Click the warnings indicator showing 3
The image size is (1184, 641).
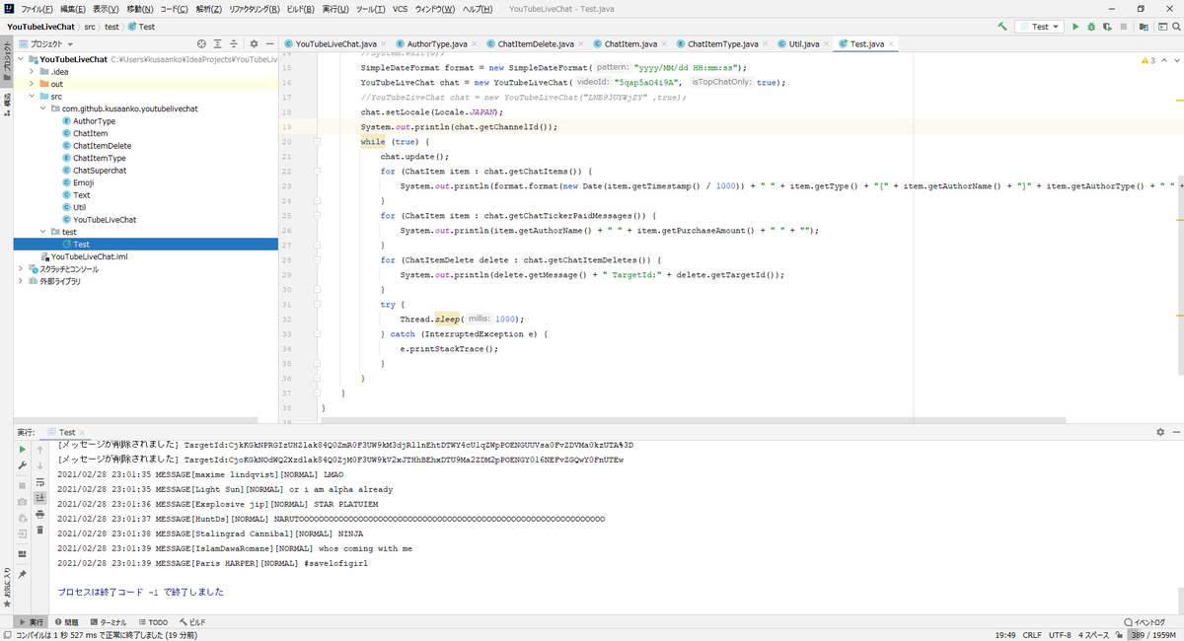pos(1148,61)
